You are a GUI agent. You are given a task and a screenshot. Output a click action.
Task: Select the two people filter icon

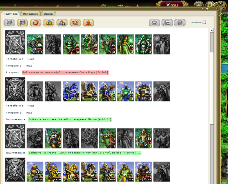pyautogui.click(x=62, y=23)
